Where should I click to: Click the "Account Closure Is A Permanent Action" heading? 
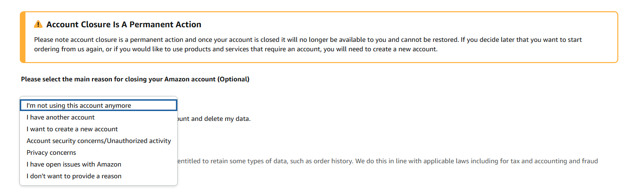click(x=124, y=24)
